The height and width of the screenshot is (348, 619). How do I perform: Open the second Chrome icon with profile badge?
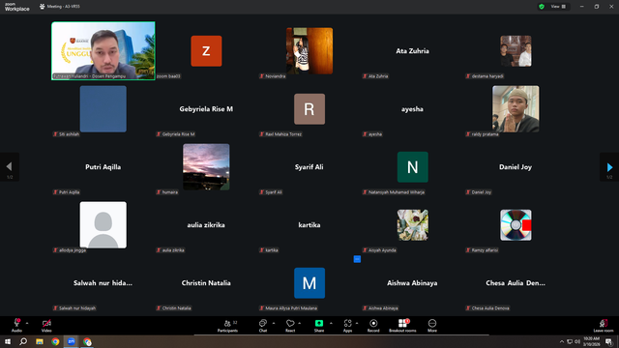pyautogui.click(x=87, y=341)
